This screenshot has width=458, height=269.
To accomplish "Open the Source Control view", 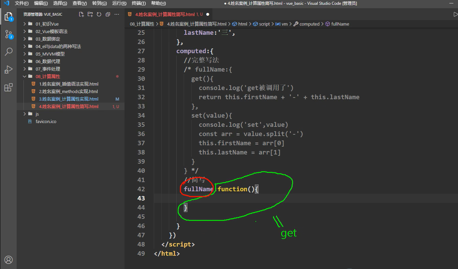I will click(x=9, y=34).
